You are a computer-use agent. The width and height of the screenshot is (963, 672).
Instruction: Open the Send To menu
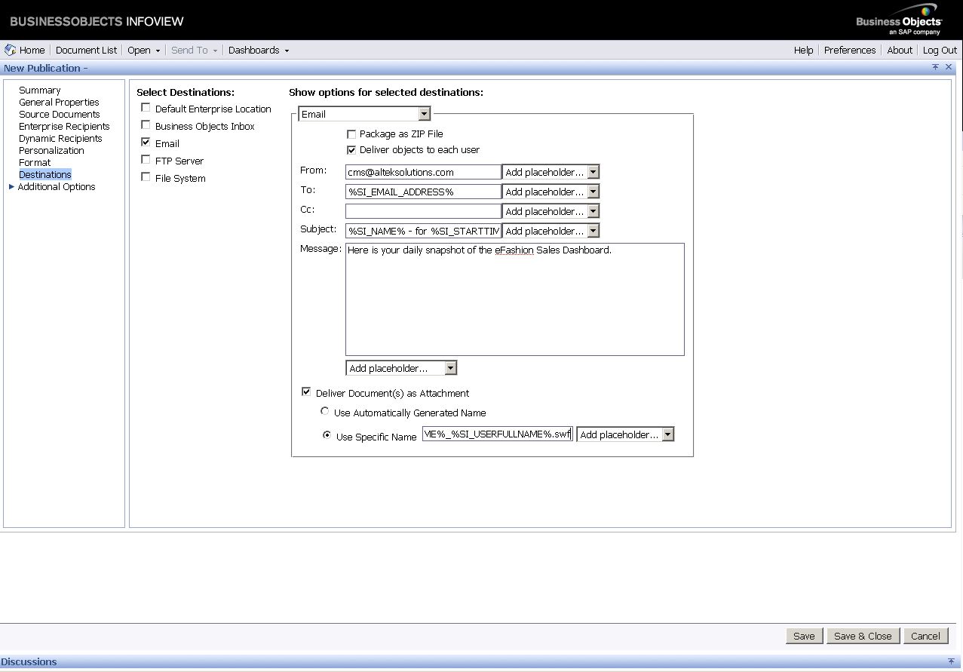tap(194, 50)
